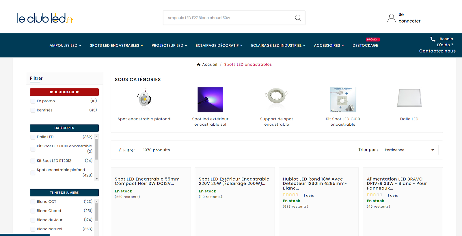462x236 pixels.
Task: Click the Se connecter link
Action: [x=409, y=18]
